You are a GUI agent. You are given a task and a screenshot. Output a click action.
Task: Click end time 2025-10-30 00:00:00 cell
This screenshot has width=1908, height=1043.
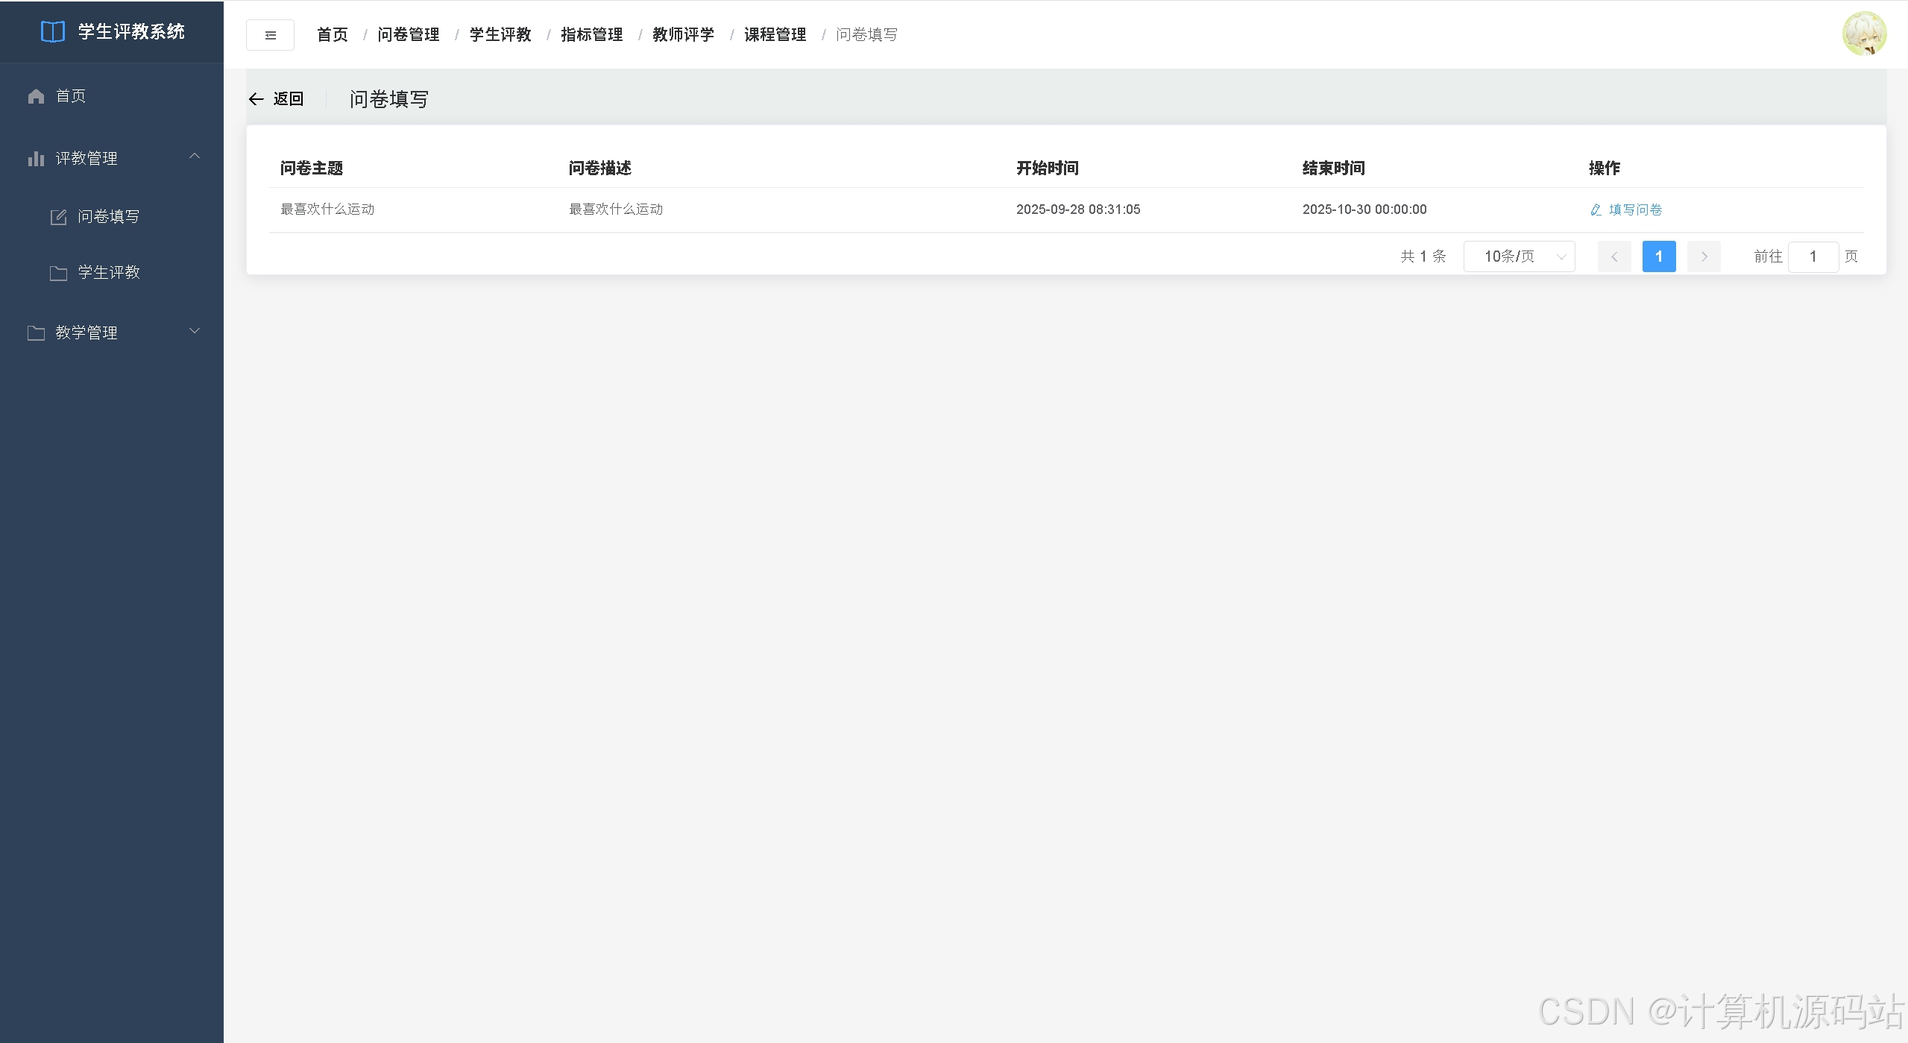(1364, 209)
